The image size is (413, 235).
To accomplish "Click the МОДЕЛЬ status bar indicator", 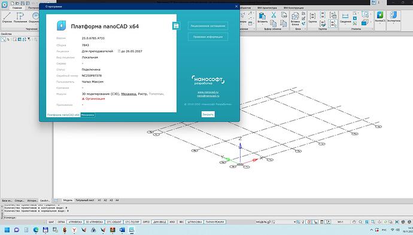I will click(262, 222).
